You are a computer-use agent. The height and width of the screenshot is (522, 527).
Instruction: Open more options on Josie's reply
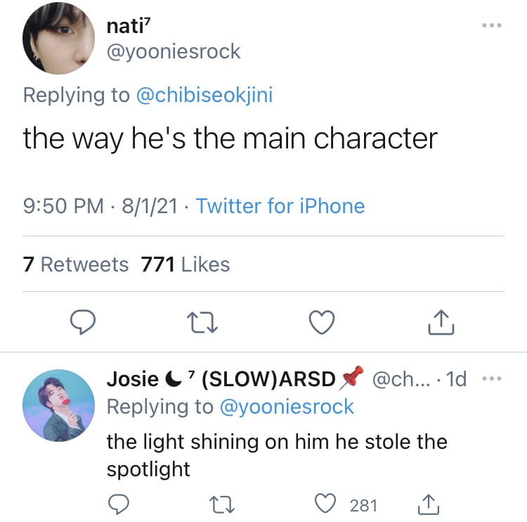[x=493, y=379]
